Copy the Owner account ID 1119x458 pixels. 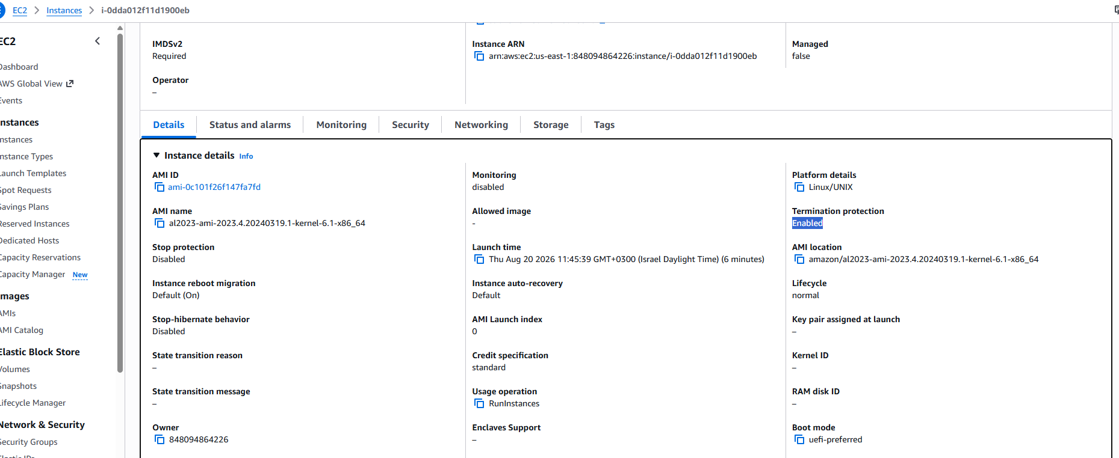[x=160, y=439]
